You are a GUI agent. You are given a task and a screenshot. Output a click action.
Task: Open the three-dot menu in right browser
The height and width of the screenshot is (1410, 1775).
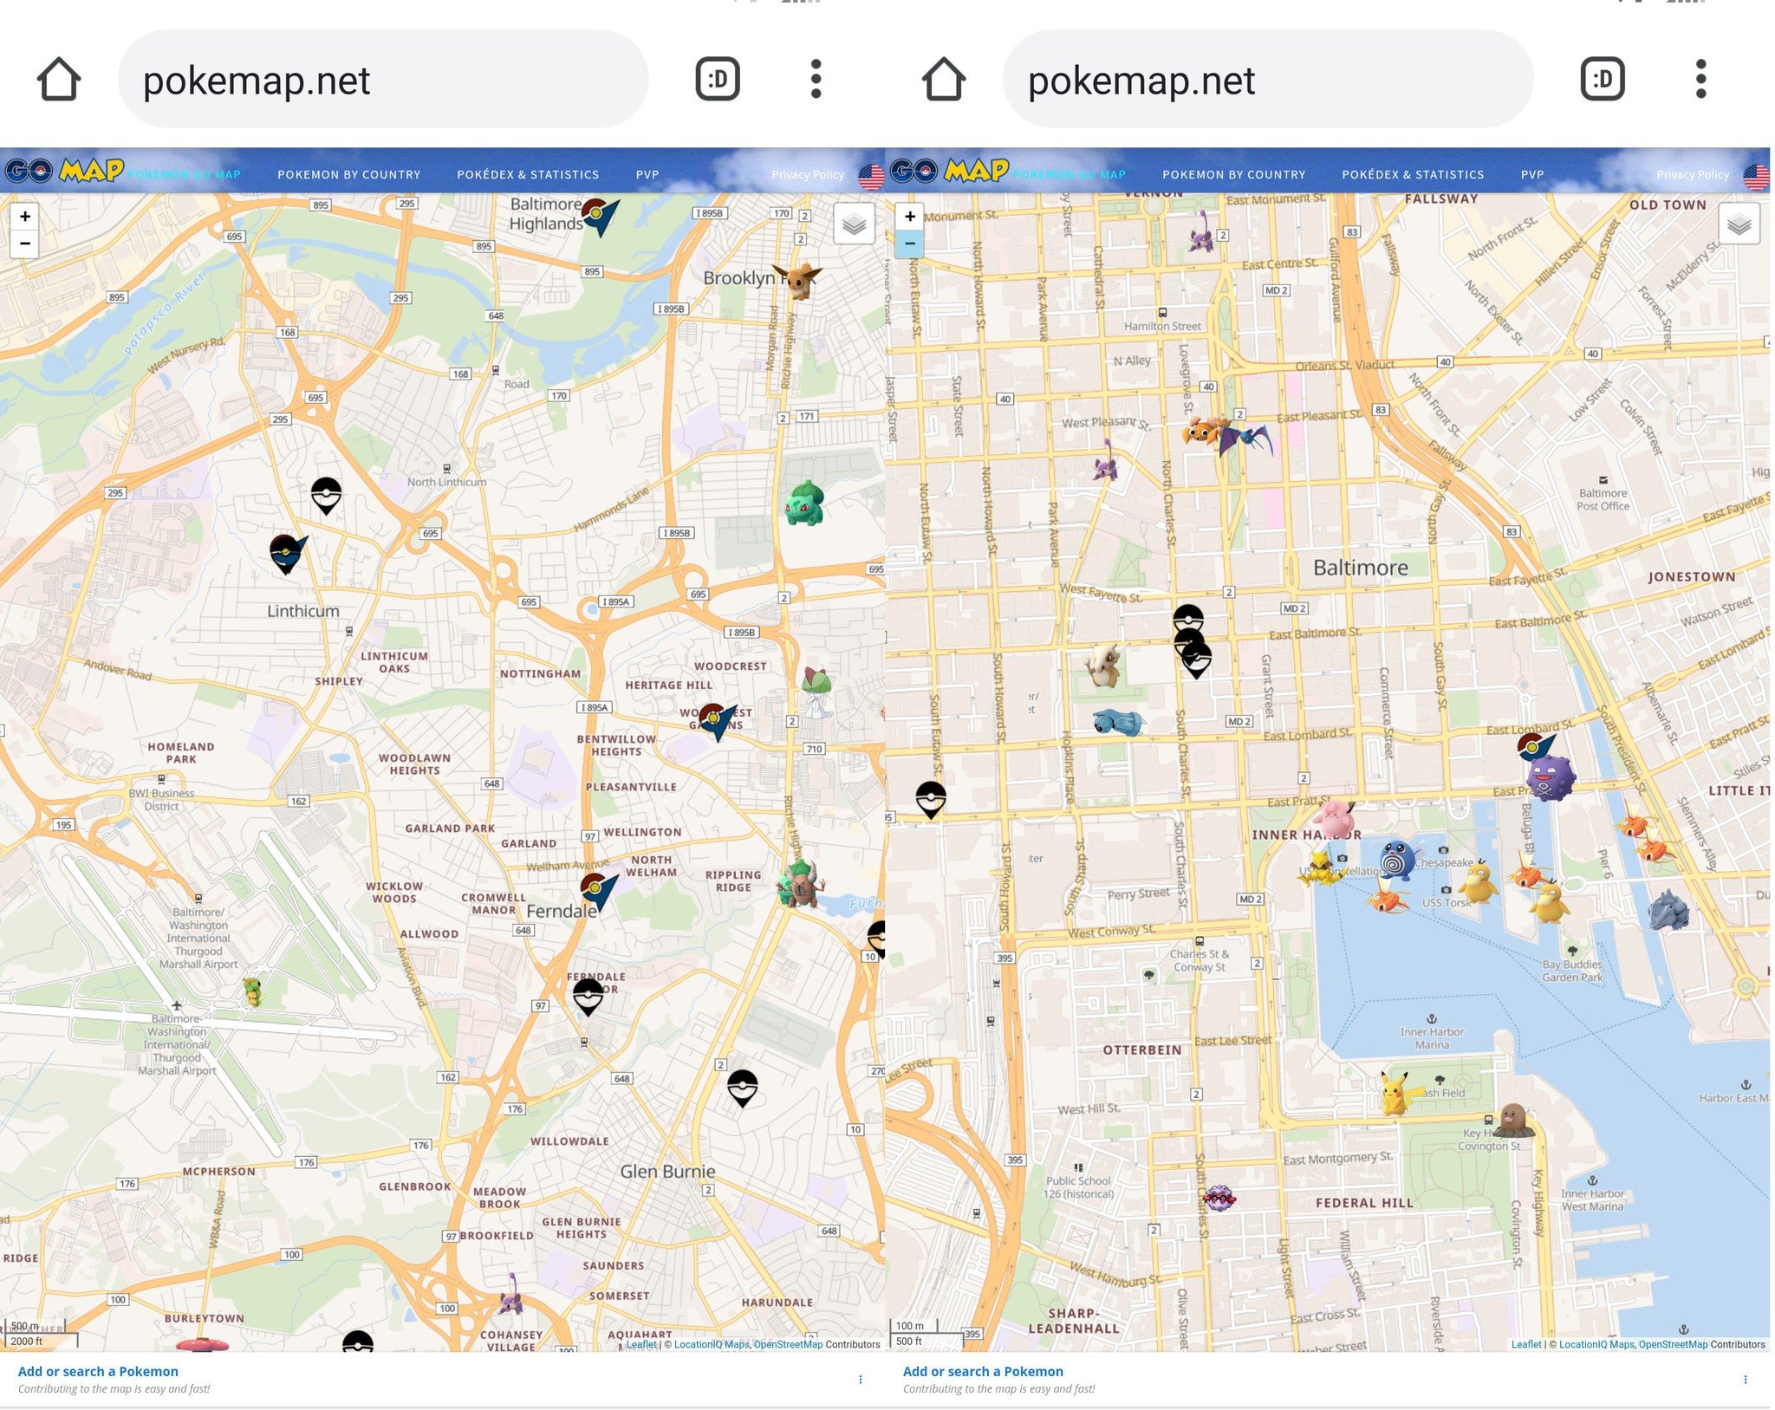pos(1700,80)
